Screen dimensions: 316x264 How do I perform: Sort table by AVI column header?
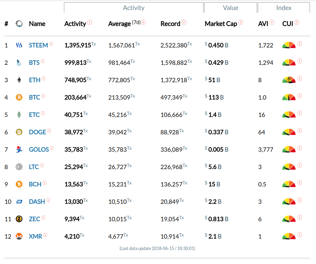tap(263, 24)
